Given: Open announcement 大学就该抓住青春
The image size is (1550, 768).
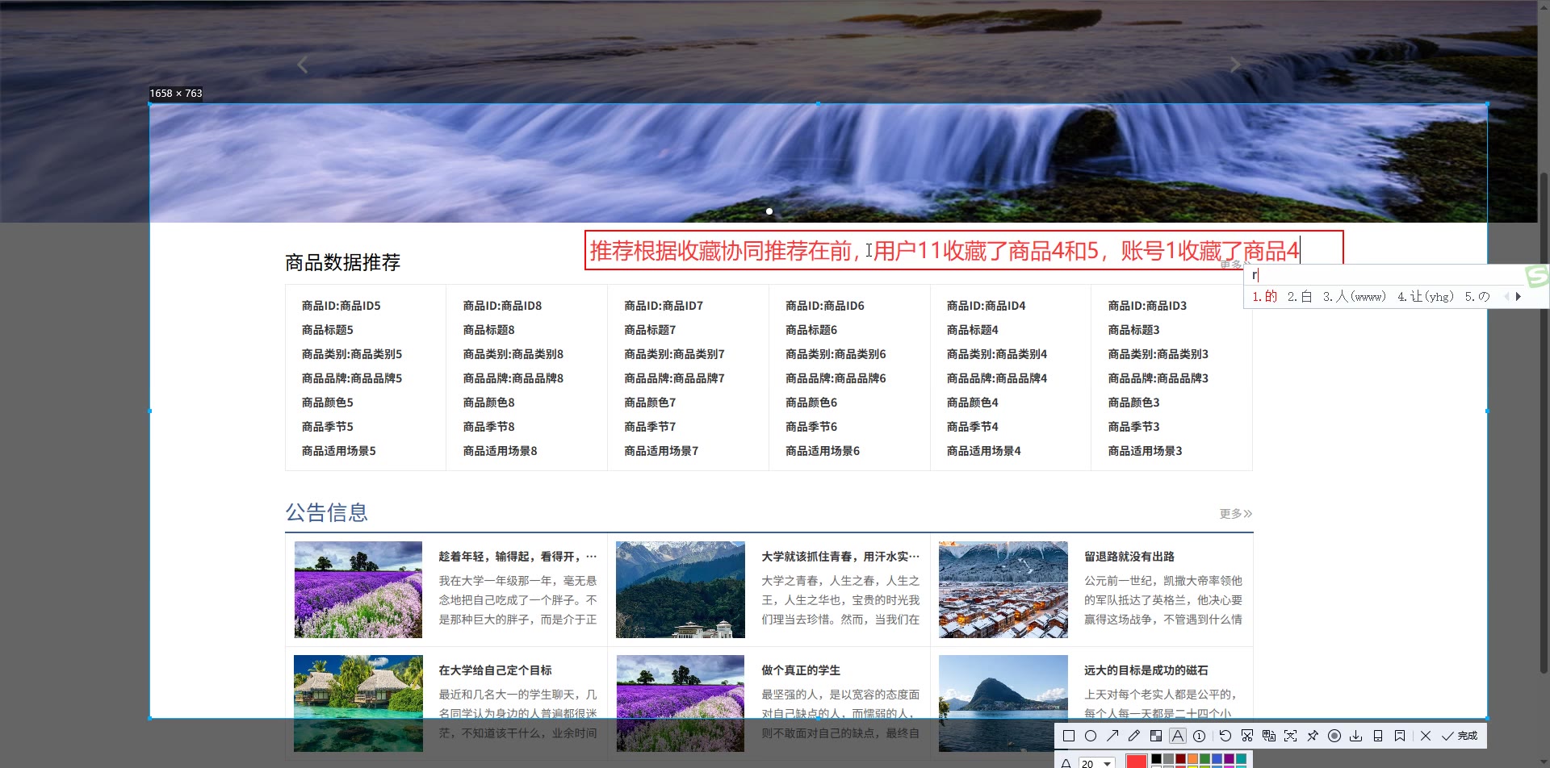Looking at the screenshot, I should pos(840,557).
